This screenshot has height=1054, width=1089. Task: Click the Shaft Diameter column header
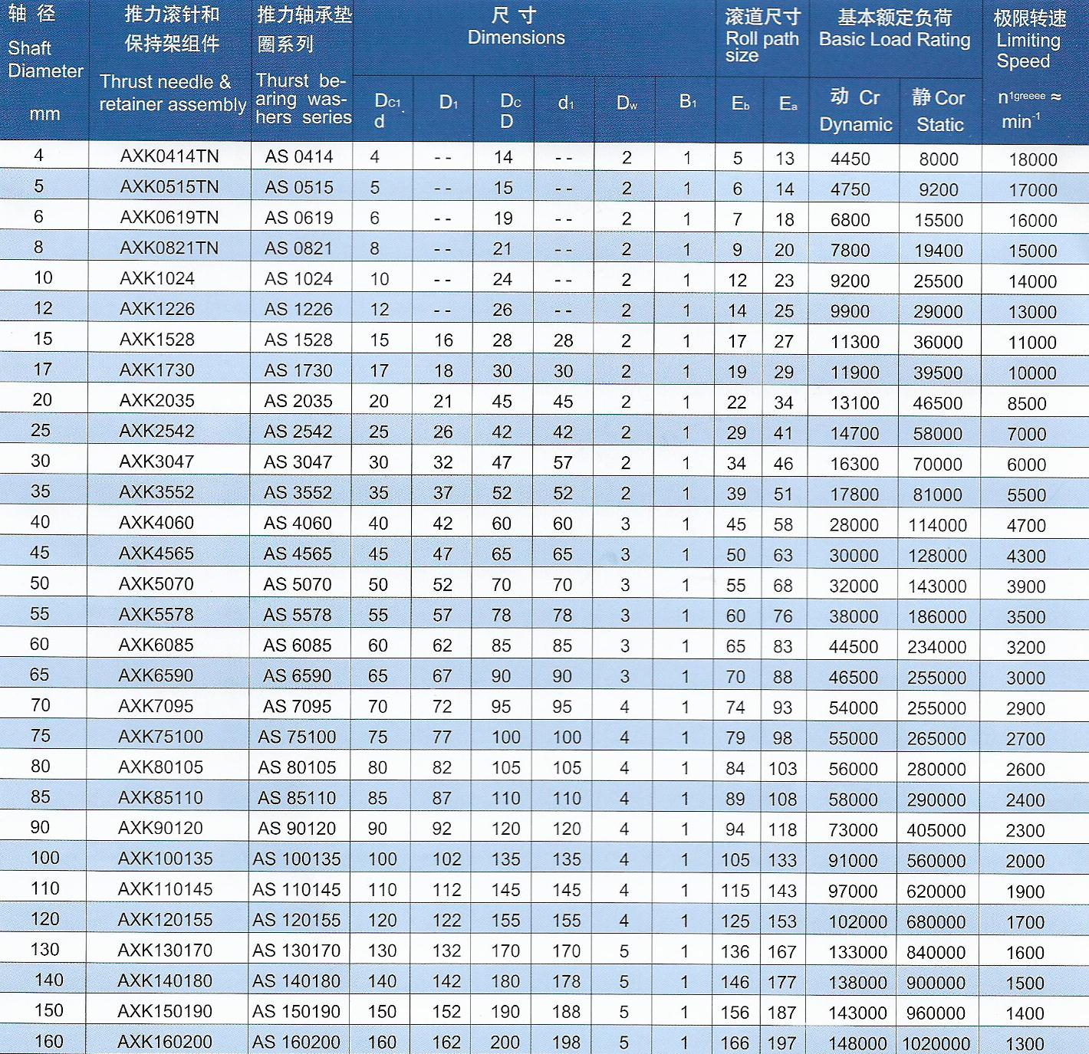[x=44, y=60]
